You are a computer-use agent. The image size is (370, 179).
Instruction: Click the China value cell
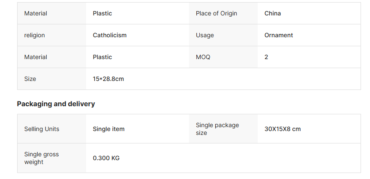point(273,13)
